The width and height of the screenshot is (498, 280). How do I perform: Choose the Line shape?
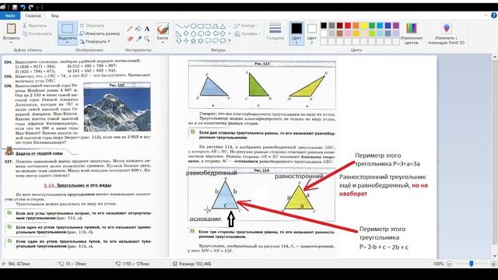pos(178,26)
